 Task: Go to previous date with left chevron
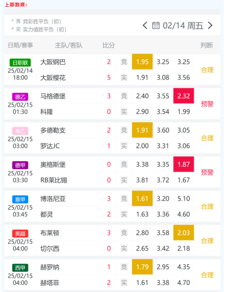(x=145, y=25)
